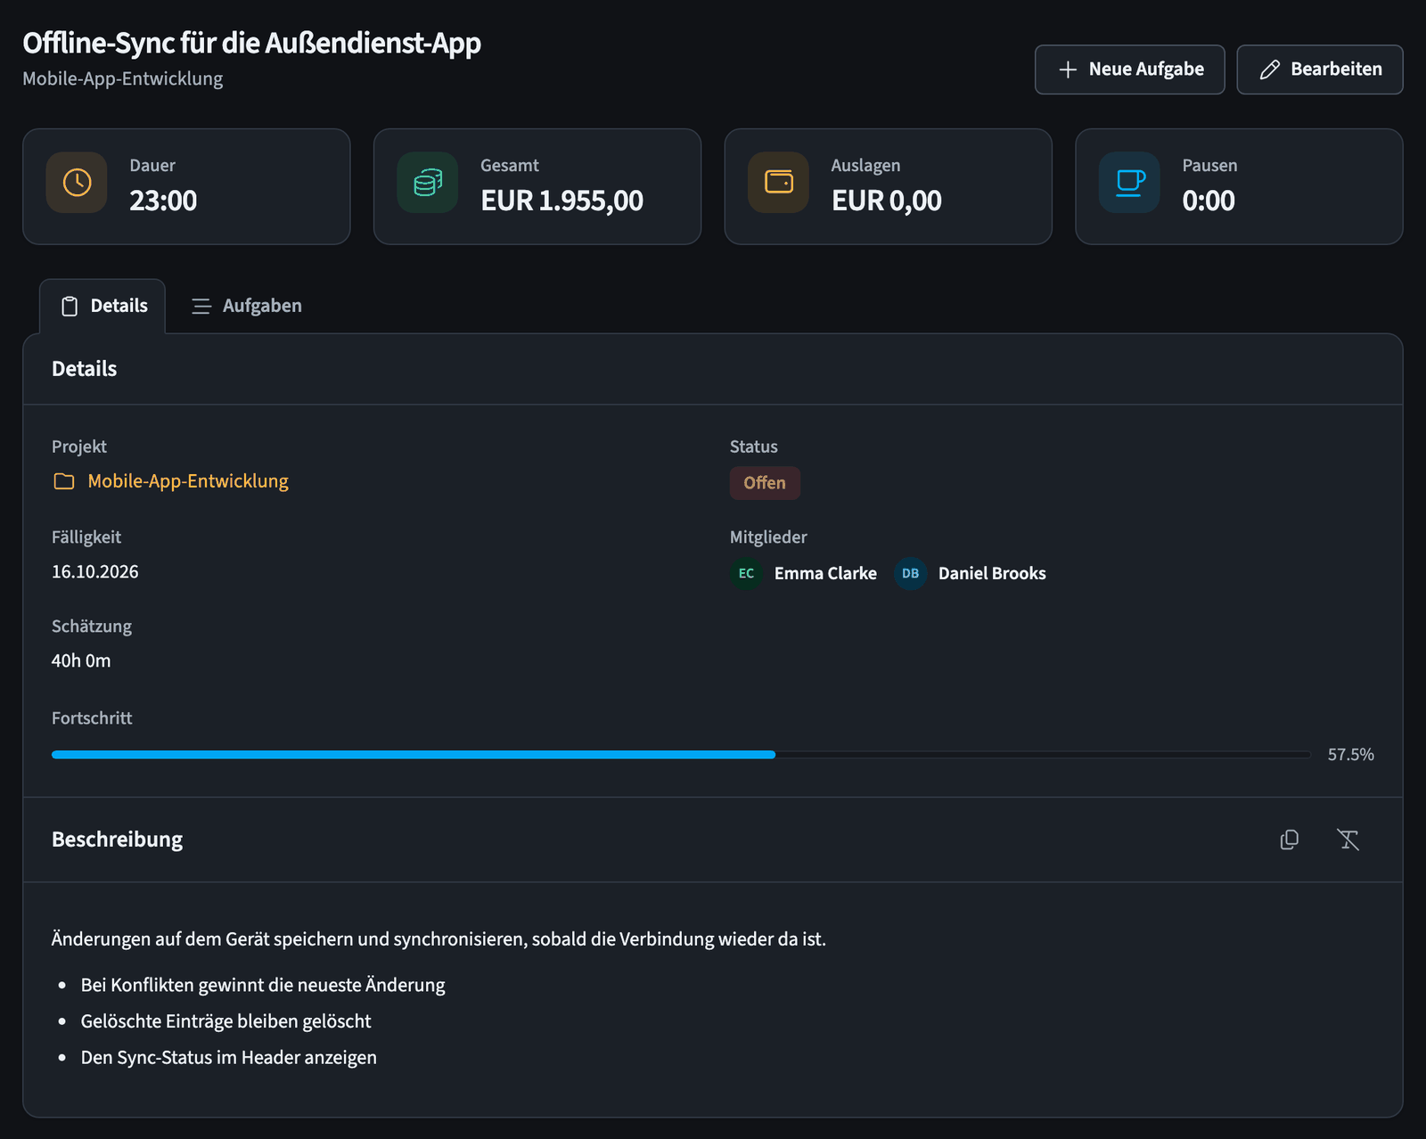Clear formatting icon in Beschreibung header
The height and width of the screenshot is (1139, 1426).
coord(1348,840)
